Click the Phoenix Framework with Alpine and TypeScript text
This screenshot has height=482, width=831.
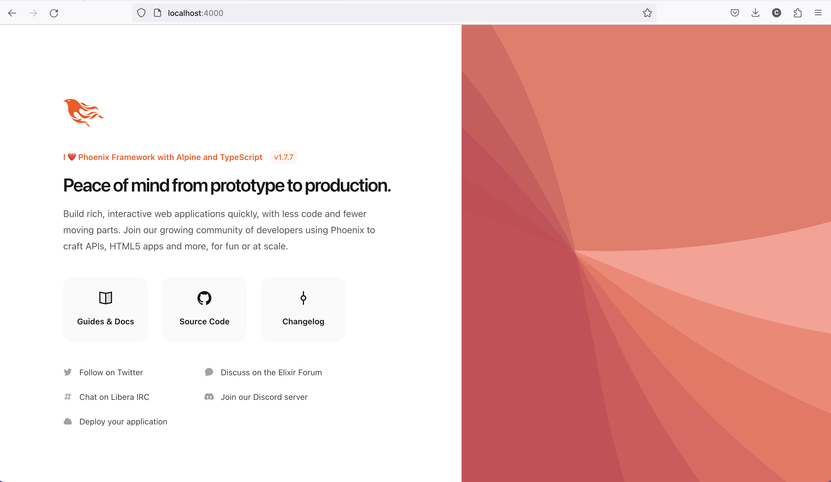coord(170,157)
